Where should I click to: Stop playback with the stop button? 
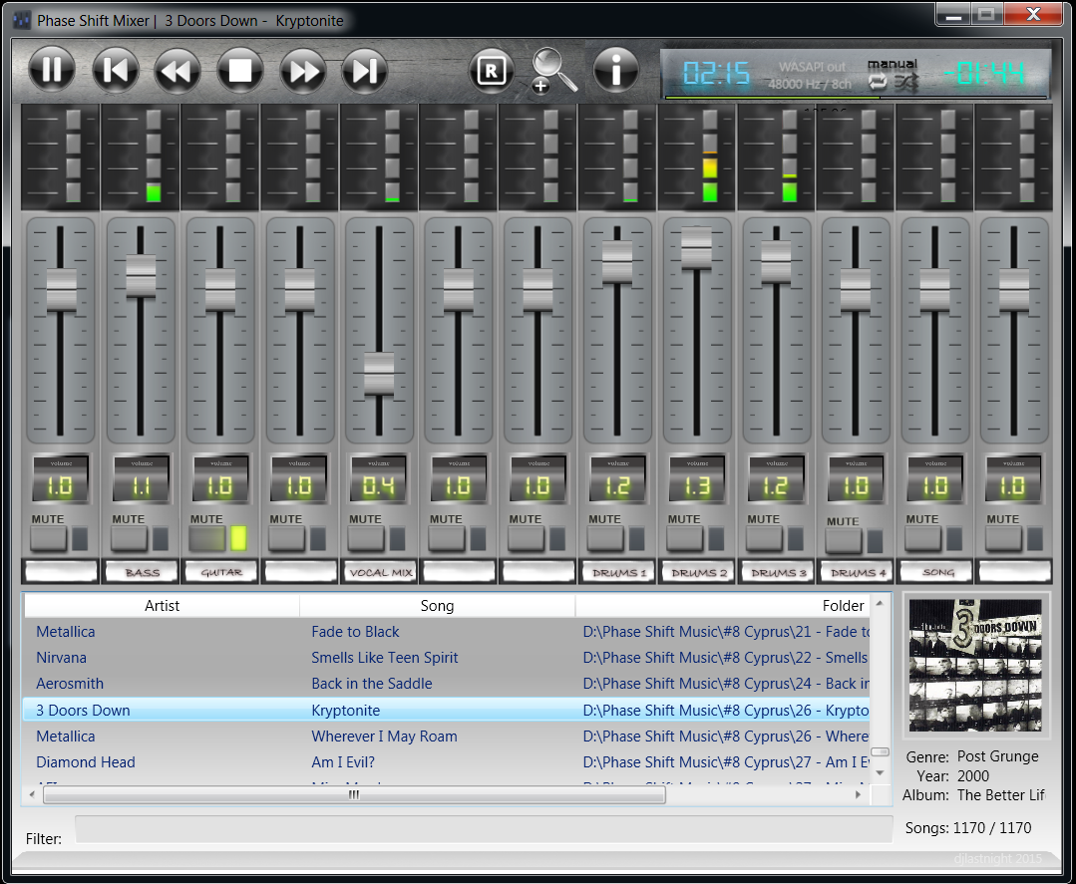click(x=240, y=70)
